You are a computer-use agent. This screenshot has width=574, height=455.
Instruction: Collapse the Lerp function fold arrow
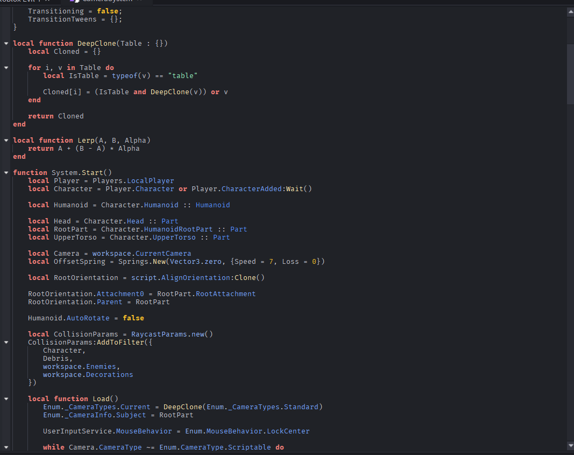tap(6, 140)
